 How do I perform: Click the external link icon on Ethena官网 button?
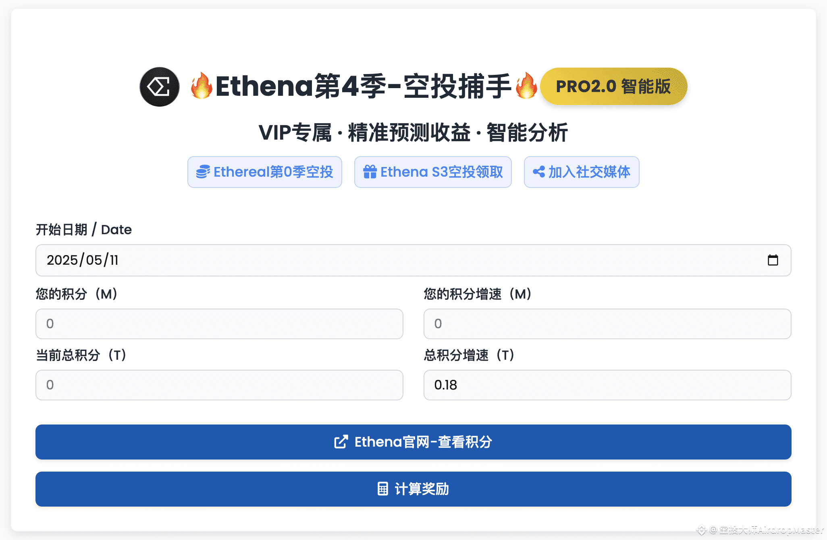pos(341,442)
